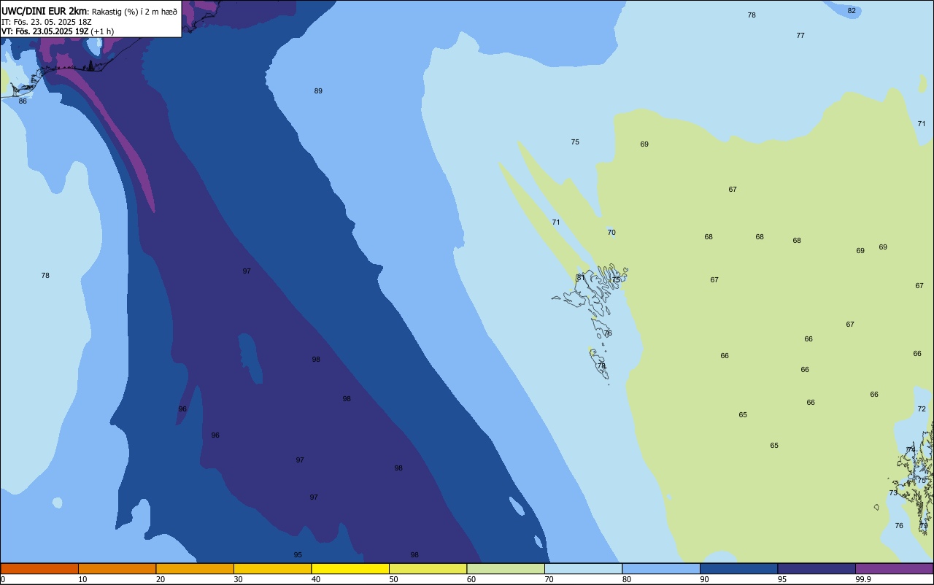Click the humidity value '89' on the map

click(x=318, y=91)
